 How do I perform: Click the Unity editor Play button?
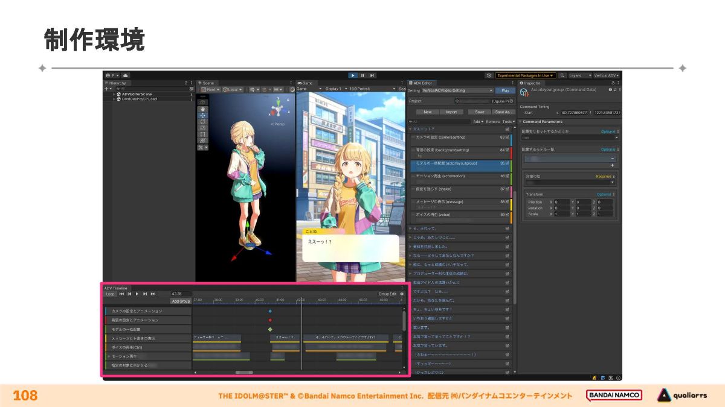coord(353,75)
